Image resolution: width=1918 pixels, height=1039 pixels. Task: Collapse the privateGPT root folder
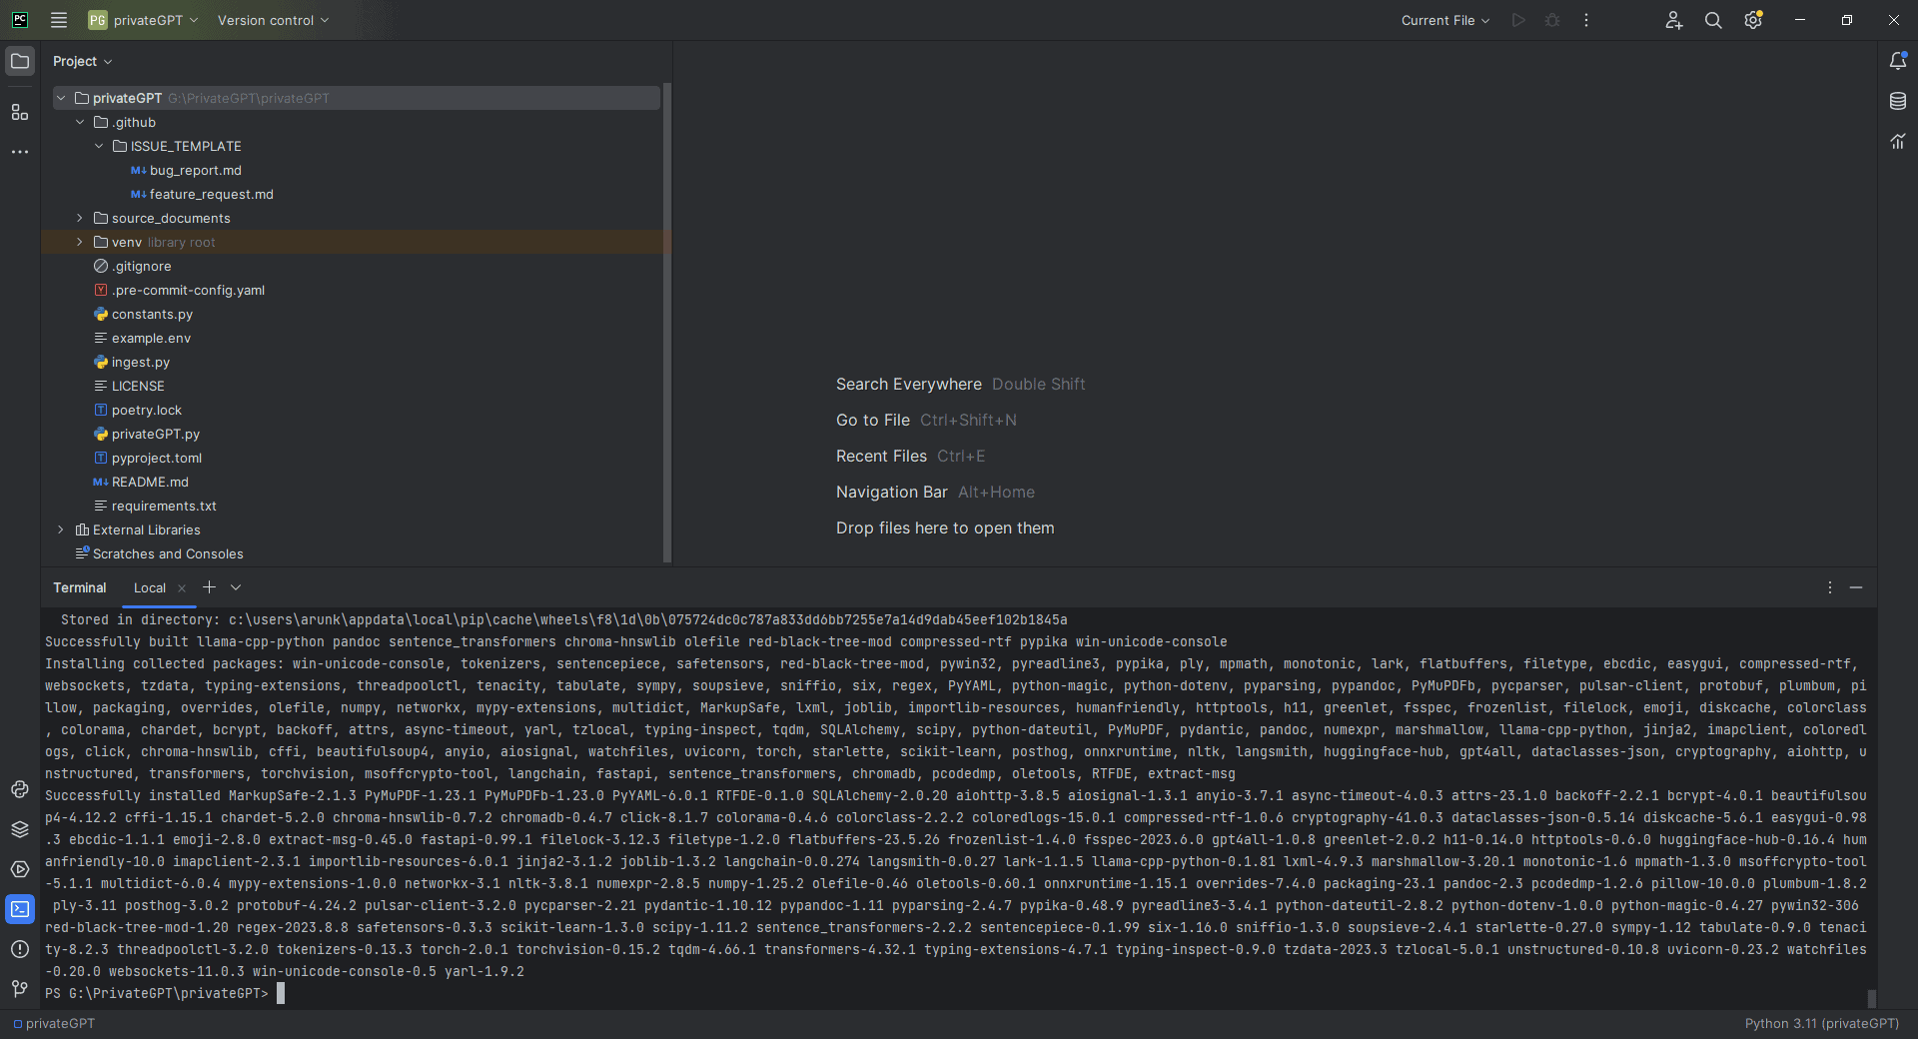click(61, 98)
